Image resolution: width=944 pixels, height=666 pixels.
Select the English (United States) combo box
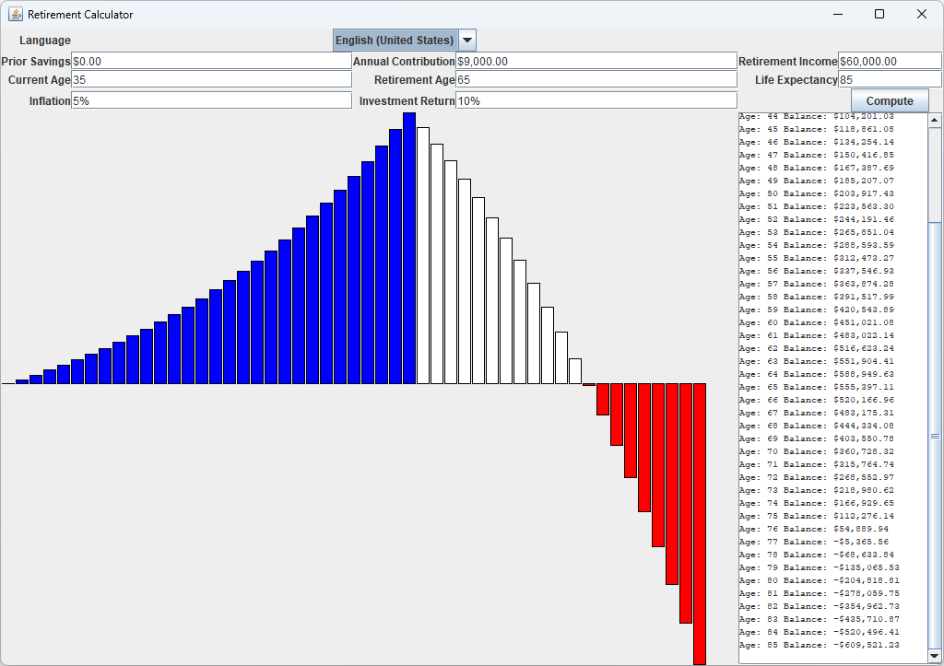(395, 41)
